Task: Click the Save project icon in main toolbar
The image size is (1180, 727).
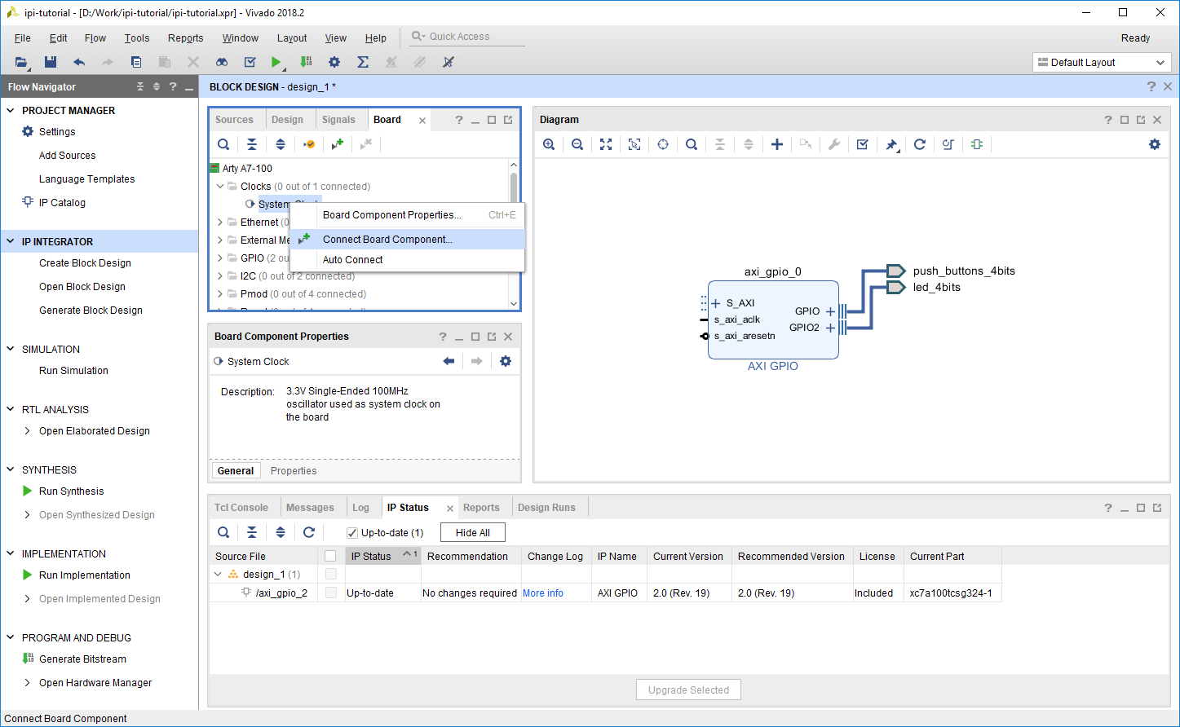Action: point(50,62)
